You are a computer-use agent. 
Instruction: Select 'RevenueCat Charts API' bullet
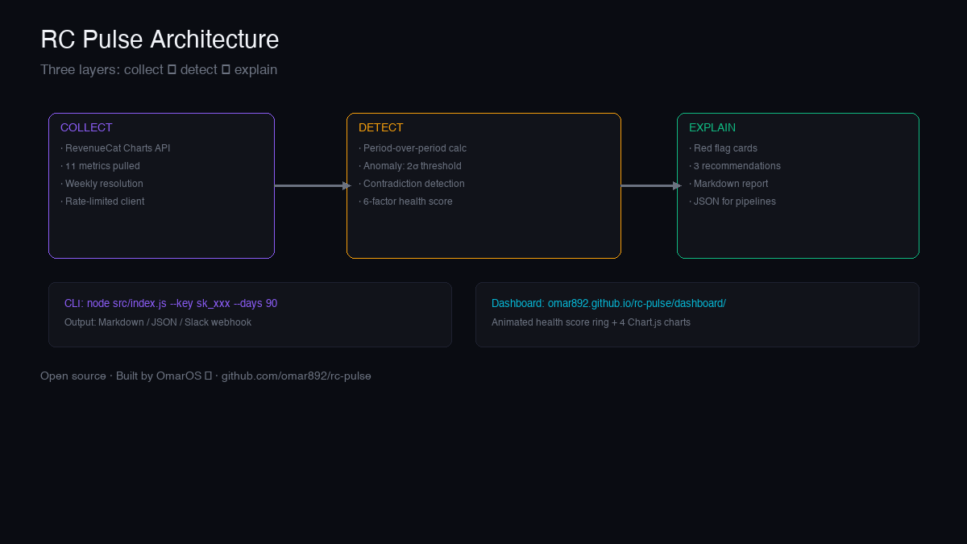click(x=115, y=148)
